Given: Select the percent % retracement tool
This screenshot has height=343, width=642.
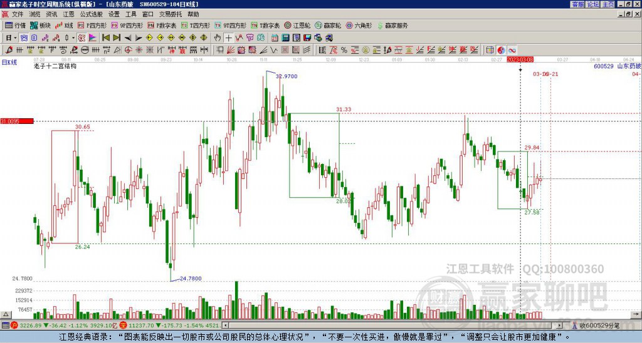Looking at the screenshot, I should tap(344, 50).
